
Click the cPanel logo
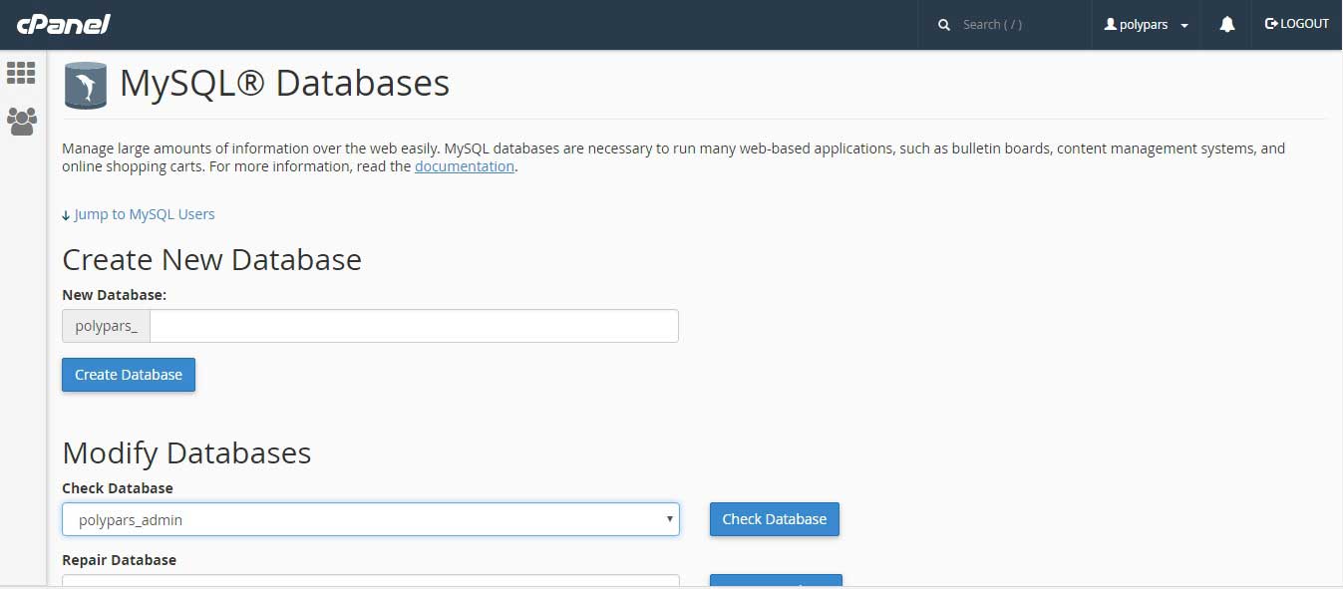(63, 24)
